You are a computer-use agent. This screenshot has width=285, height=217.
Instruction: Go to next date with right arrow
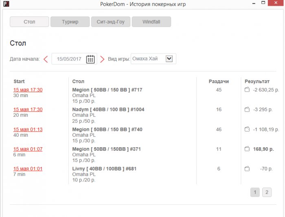click(102, 59)
